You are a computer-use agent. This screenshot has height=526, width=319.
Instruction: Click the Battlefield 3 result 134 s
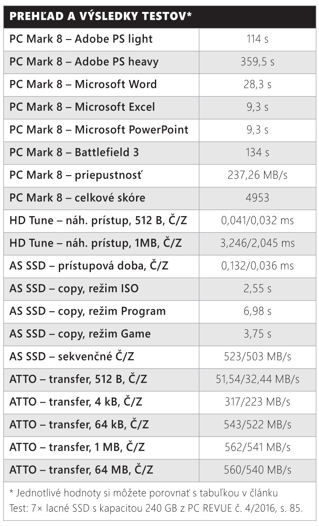tap(257, 152)
